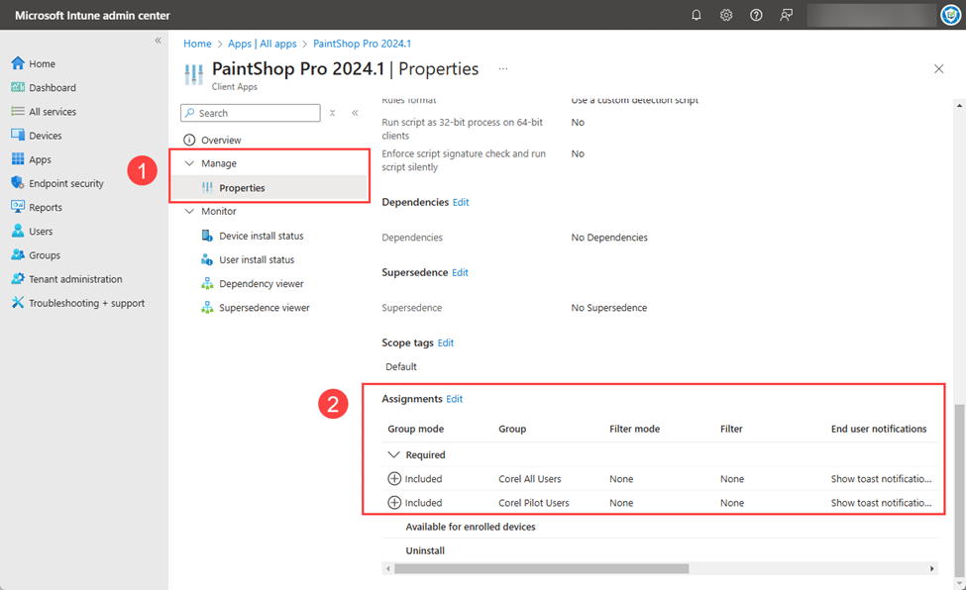The width and height of the screenshot is (966, 590).
Task: Open the settings gear in header
Action: (726, 15)
